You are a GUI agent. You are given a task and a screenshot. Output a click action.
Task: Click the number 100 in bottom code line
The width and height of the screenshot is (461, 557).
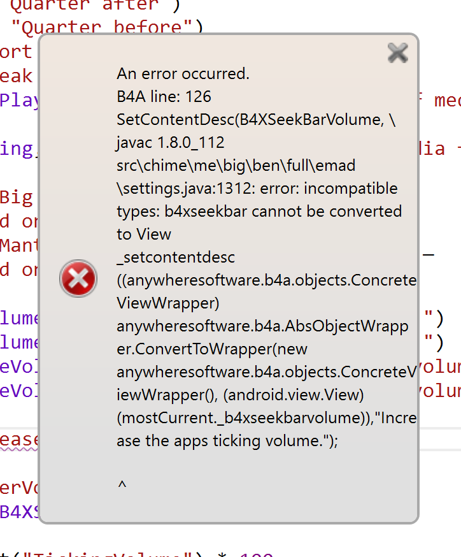coord(256,554)
